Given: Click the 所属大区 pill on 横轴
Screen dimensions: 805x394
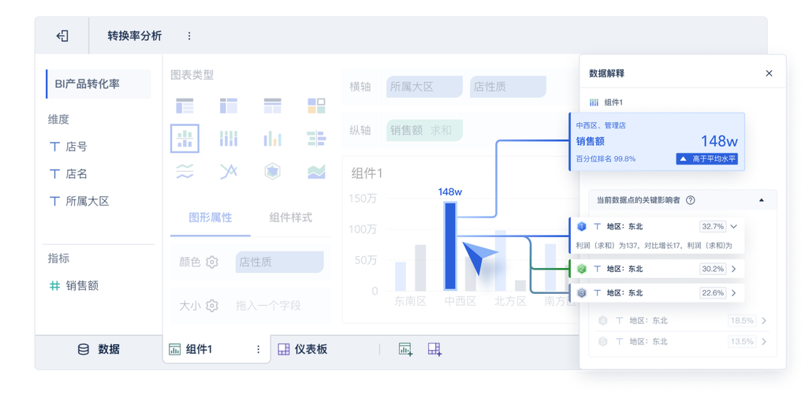Looking at the screenshot, I should click(424, 87).
